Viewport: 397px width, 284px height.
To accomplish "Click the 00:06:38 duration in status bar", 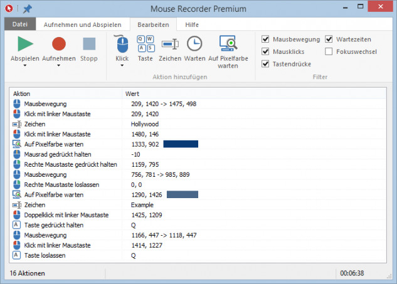I will [352, 273].
